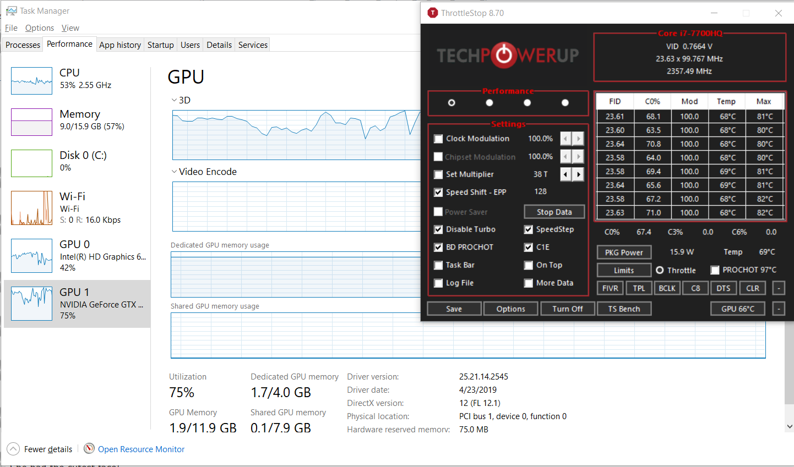Open the Limits window
Image resolution: width=794 pixels, height=467 pixels.
click(x=624, y=270)
